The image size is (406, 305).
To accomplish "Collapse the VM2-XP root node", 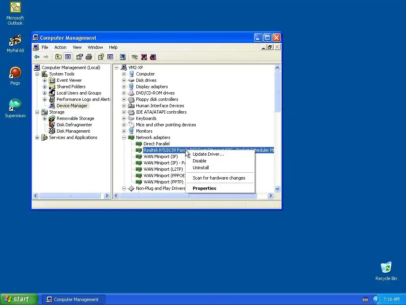I will pyautogui.click(x=117, y=68).
